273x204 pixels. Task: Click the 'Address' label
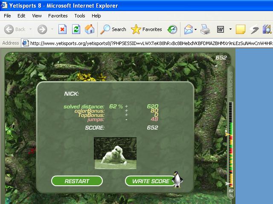[11, 43]
